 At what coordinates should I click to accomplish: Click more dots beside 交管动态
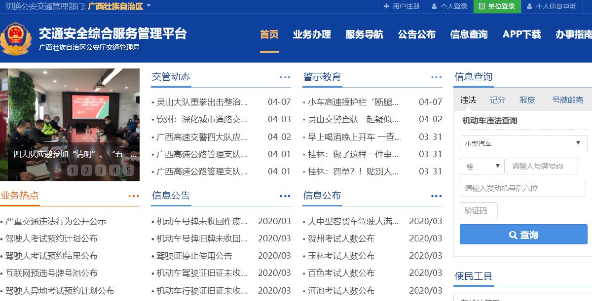click(285, 77)
